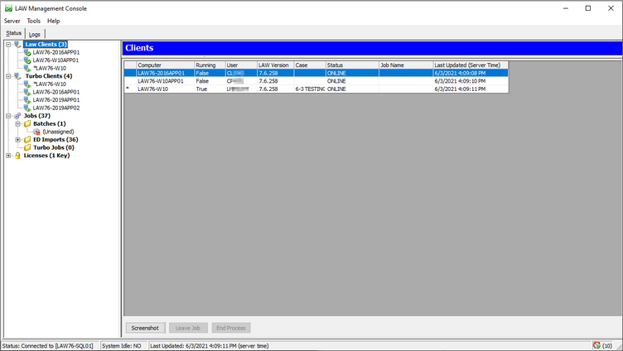Switch to the Logs tab
This screenshot has width=623, height=351.
(35, 34)
